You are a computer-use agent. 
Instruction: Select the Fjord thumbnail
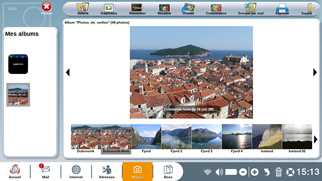click(146, 139)
